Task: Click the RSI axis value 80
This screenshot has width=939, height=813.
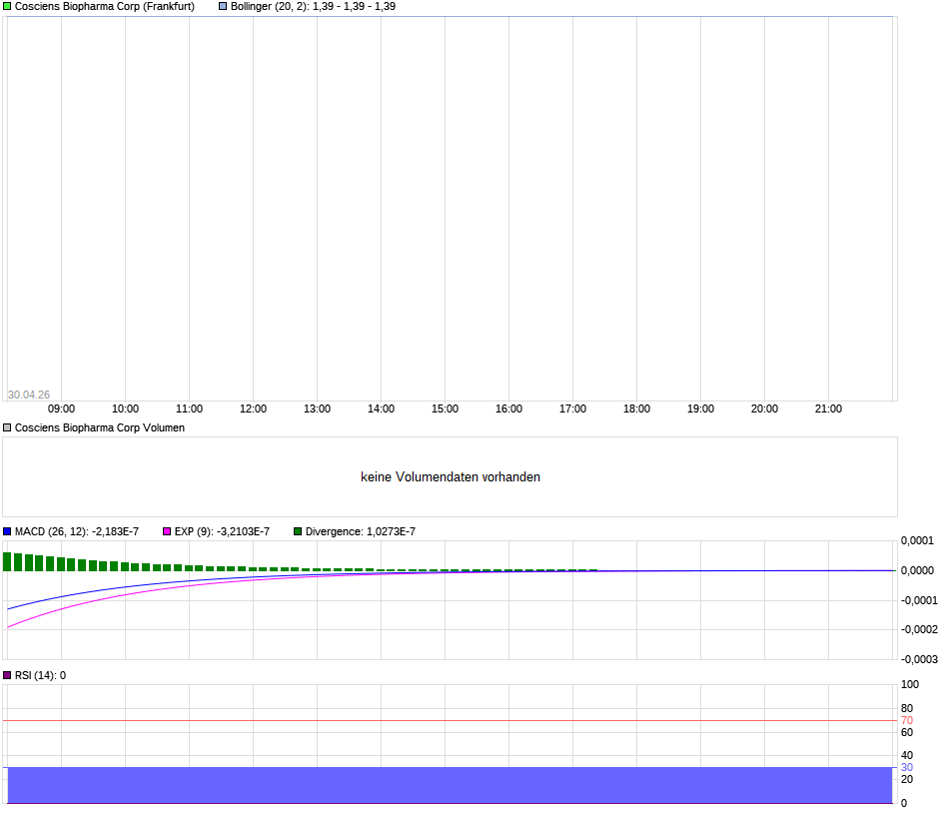Action: (x=907, y=709)
